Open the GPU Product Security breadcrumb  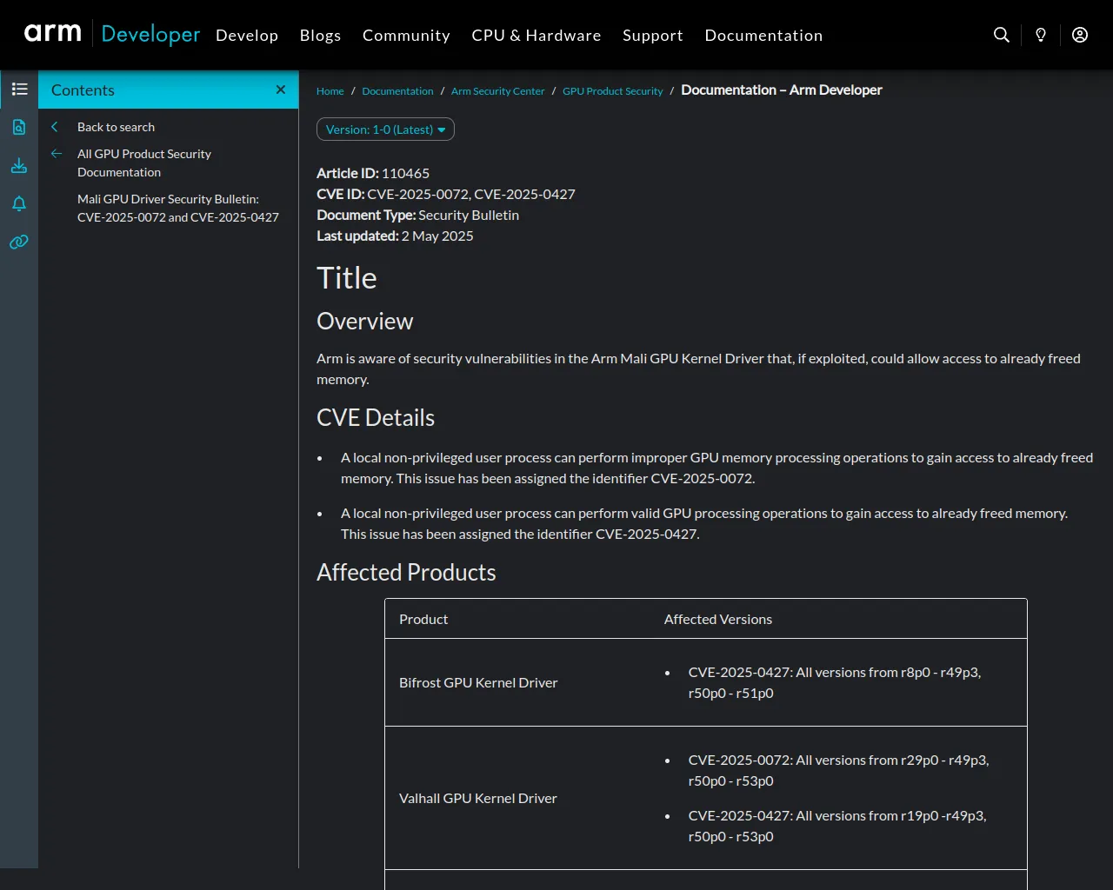click(612, 91)
